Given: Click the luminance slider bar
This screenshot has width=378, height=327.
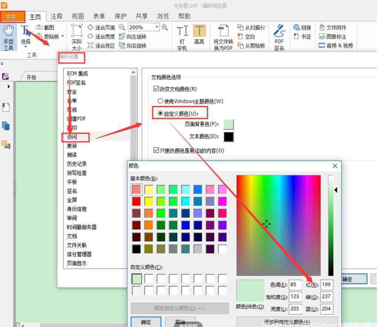Looking at the screenshot, I should [x=331, y=225].
